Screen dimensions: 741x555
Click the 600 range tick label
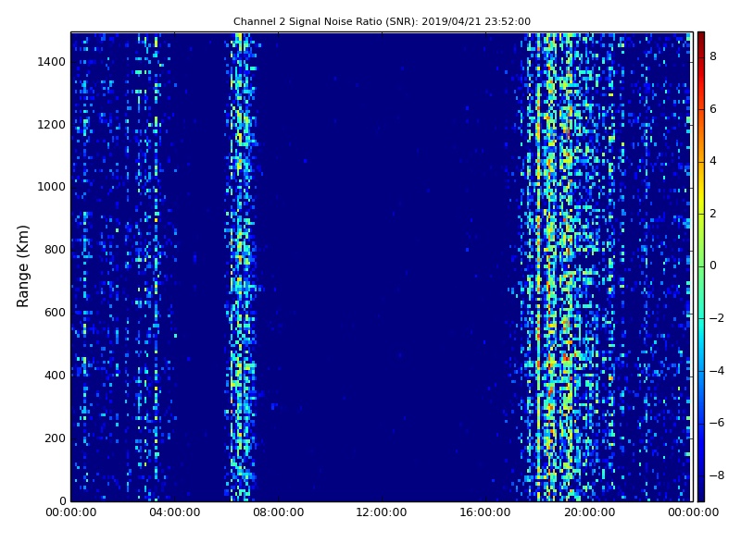click(55, 313)
